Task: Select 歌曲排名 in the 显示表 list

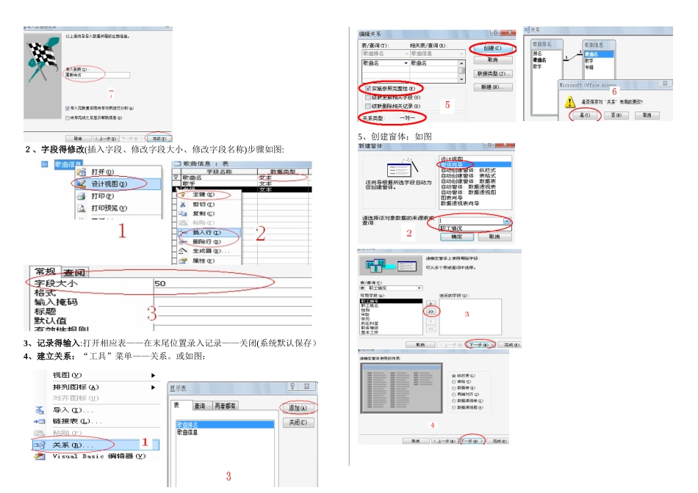Action: (x=225, y=425)
